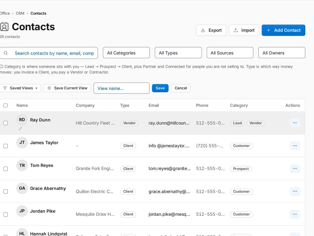
Task: Click the Export button
Action: tap(211, 30)
